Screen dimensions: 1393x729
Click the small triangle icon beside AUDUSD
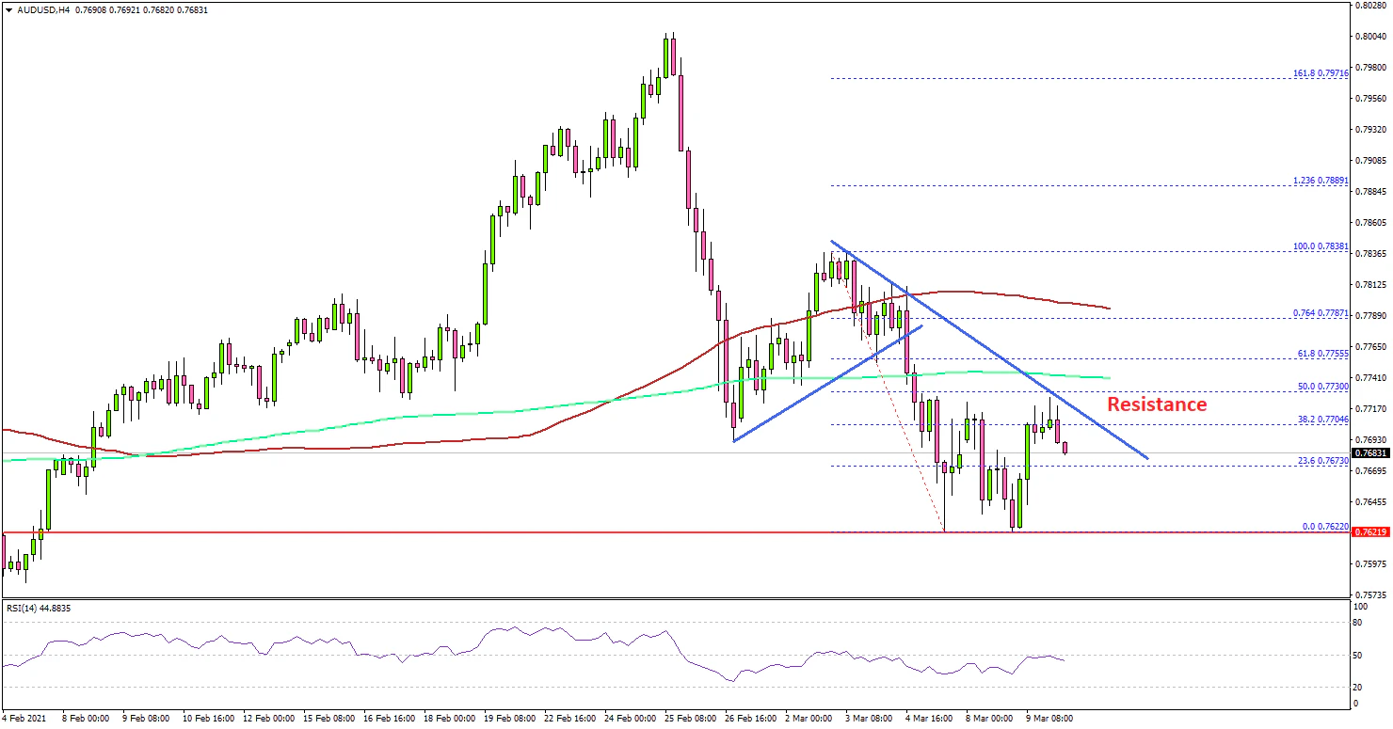[x=8, y=9]
